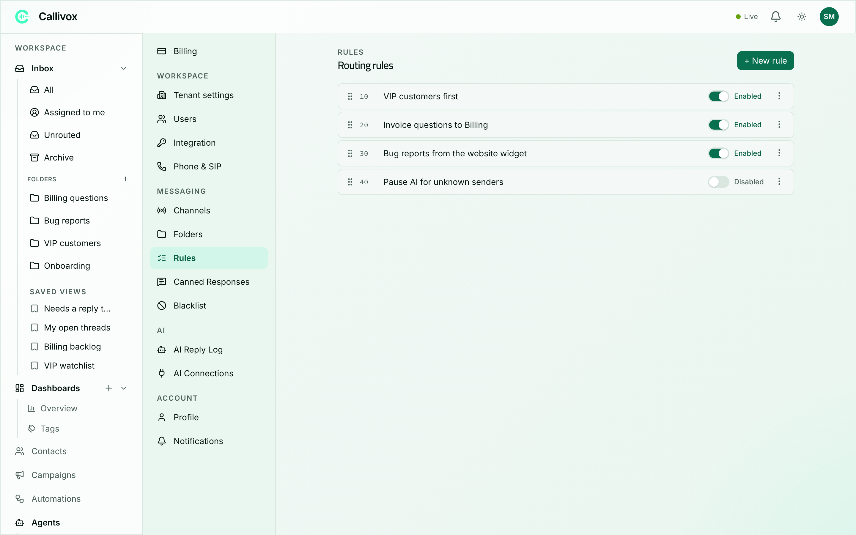
Task: Add a new dashboard with the plus icon
Action: coord(108,388)
